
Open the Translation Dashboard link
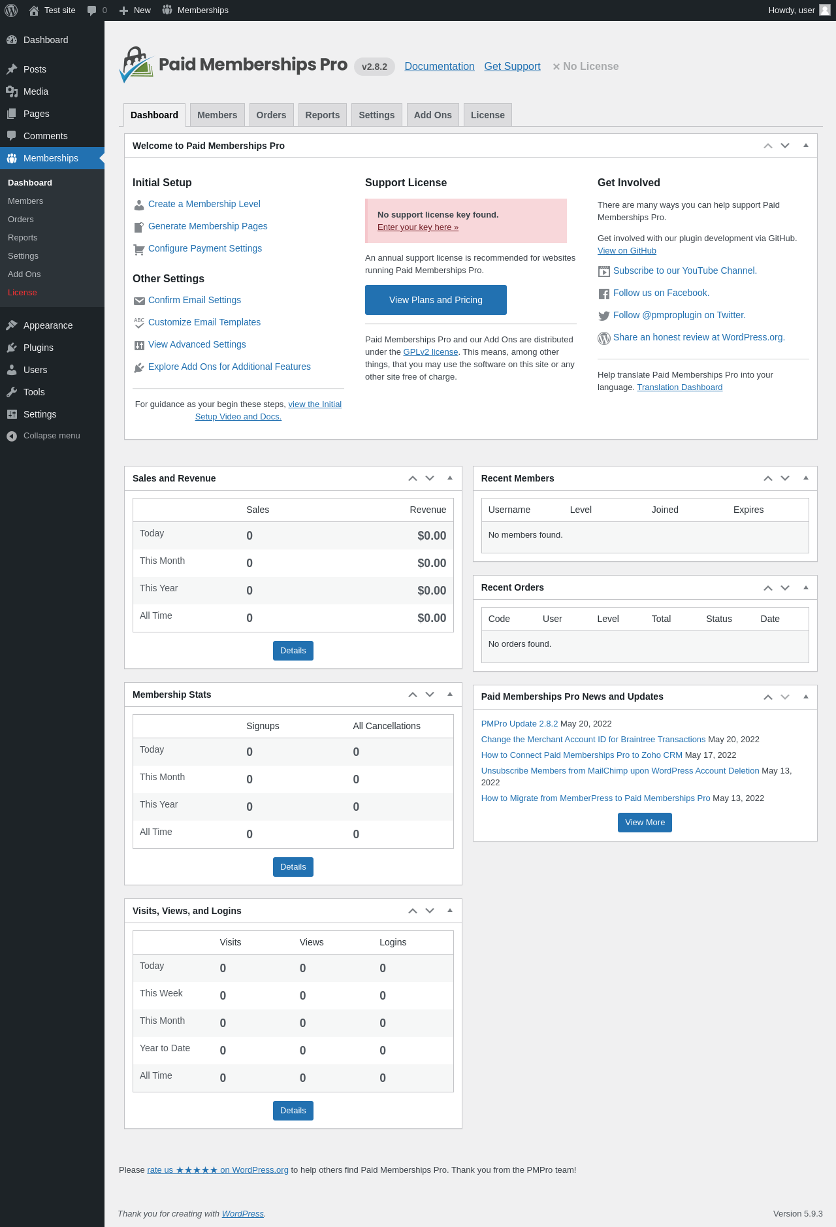click(680, 387)
